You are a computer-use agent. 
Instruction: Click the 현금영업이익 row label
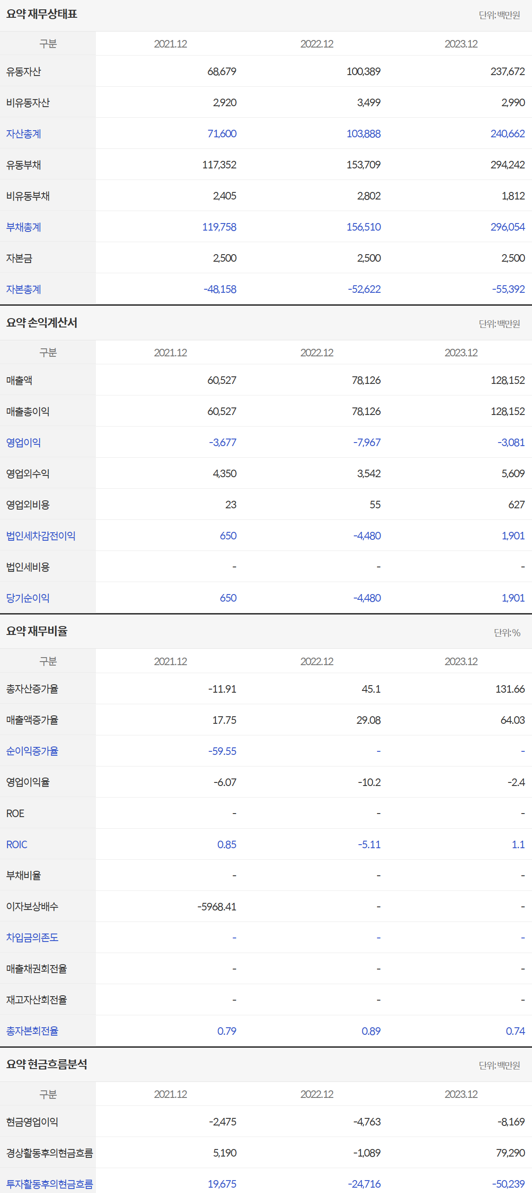[x=32, y=1121]
